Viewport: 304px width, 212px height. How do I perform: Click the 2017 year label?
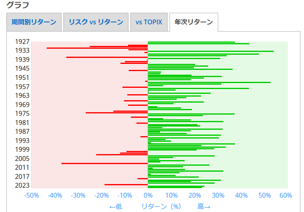click(22, 176)
